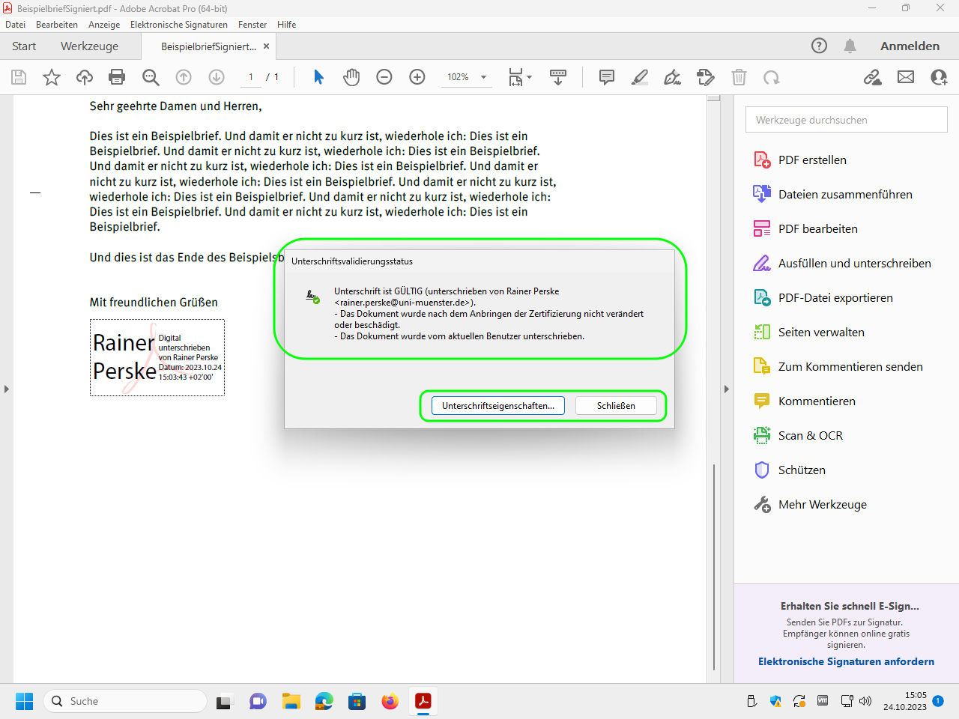This screenshot has height=719, width=959.
Task: Open the zoom level dropdown
Action: pyautogui.click(x=483, y=77)
